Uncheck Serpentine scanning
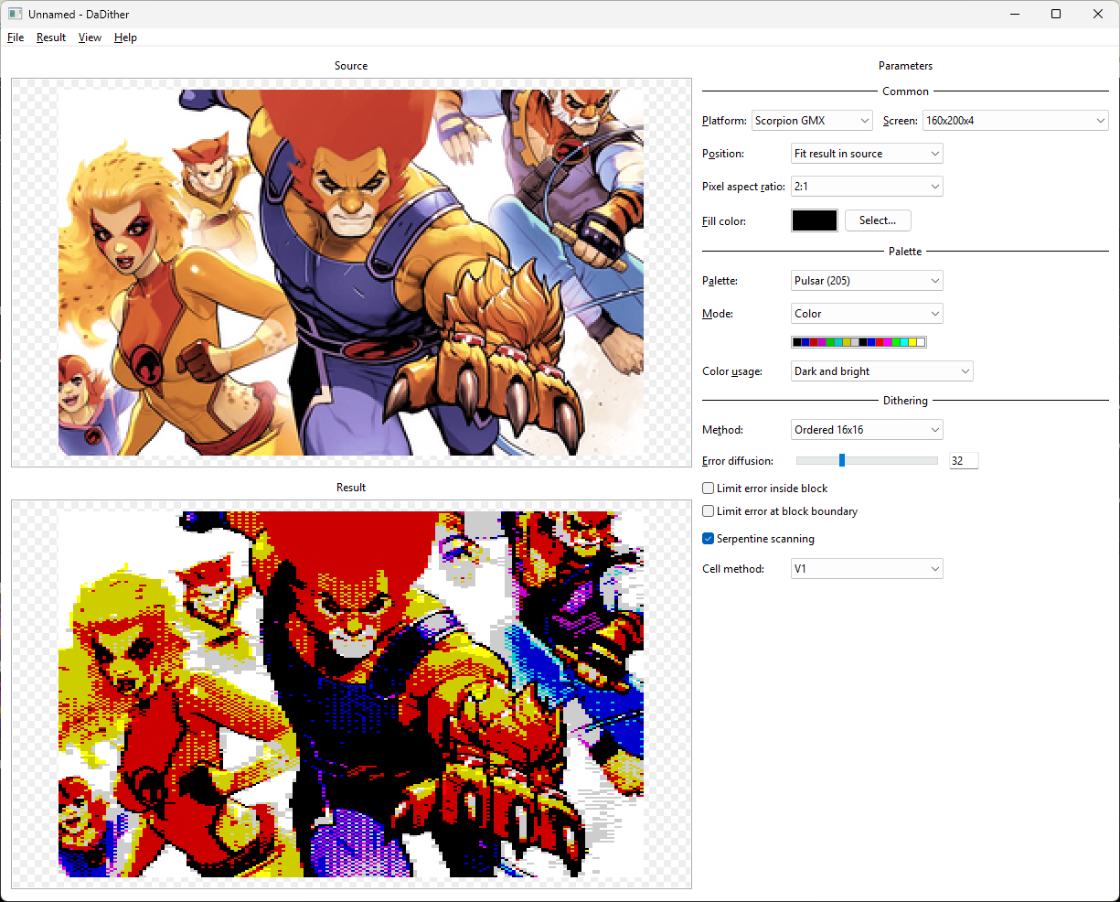 point(758,539)
